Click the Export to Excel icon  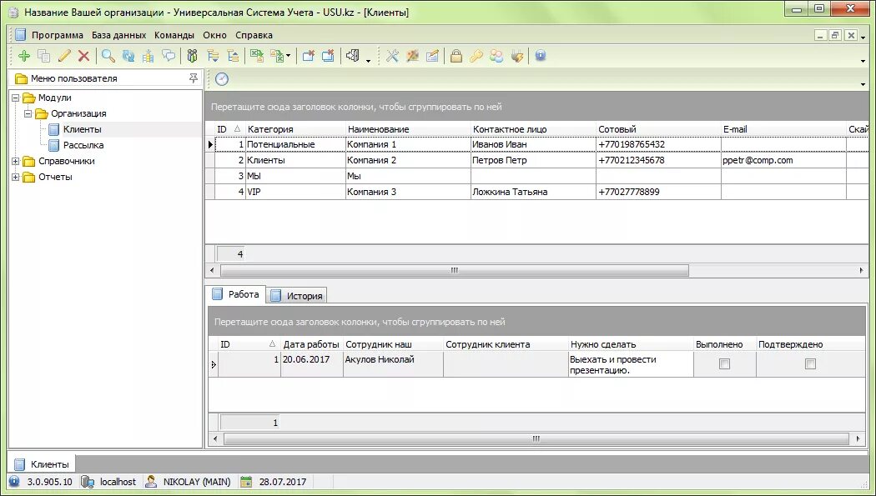(257, 56)
